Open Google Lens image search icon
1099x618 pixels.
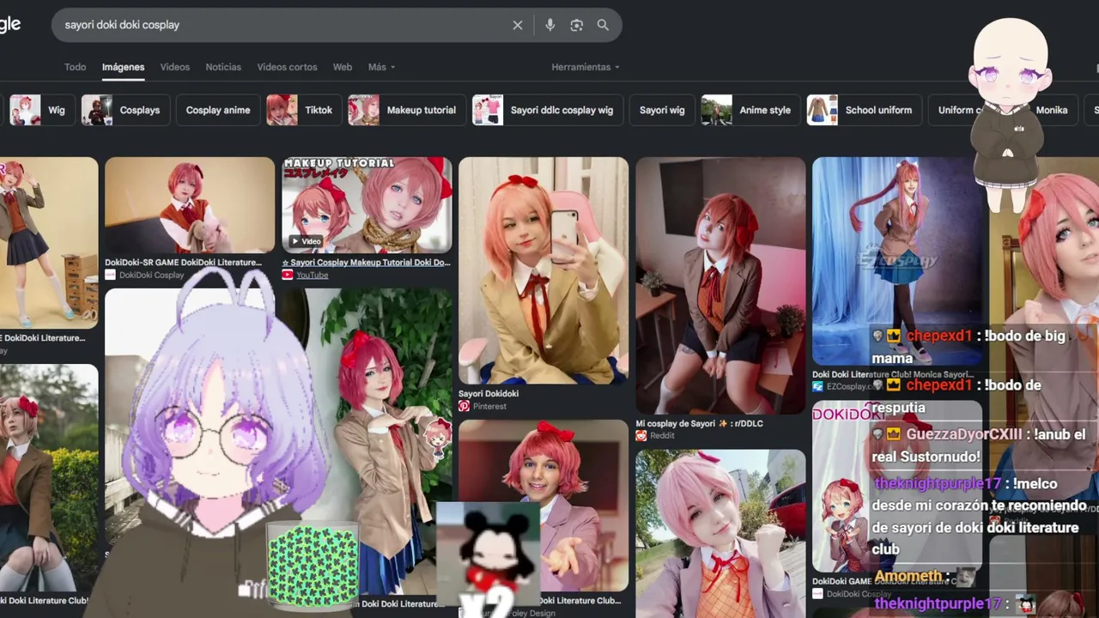click(576, 25)
